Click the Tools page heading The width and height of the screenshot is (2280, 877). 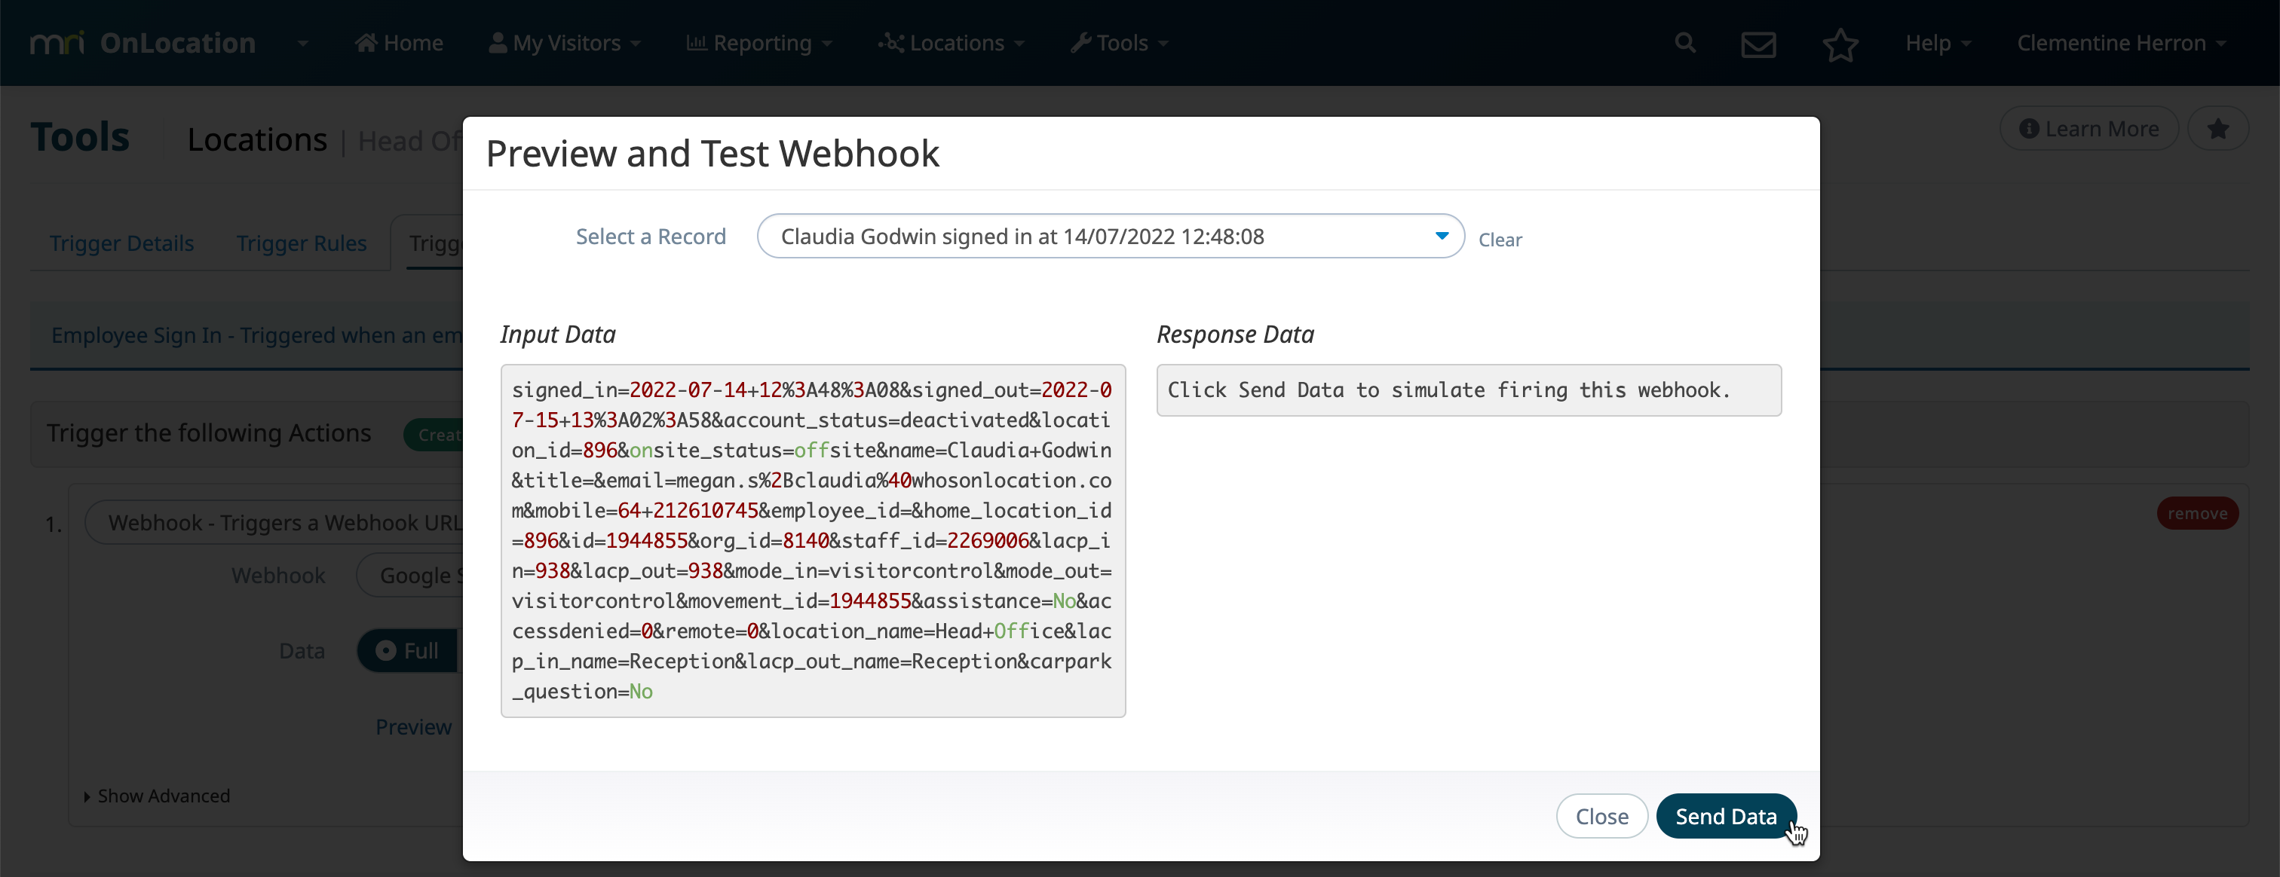click(x=80, y=137)
